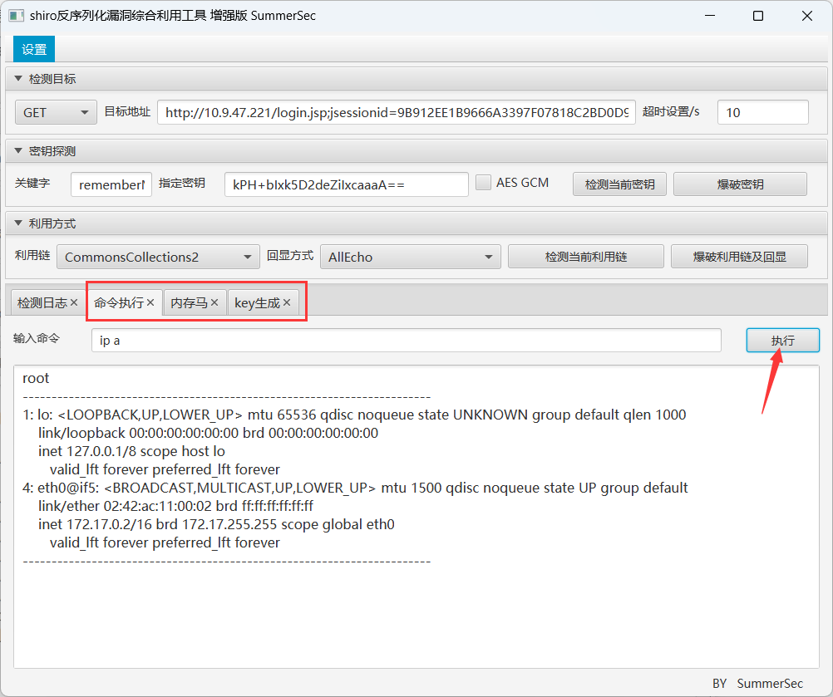Click the 关键字 rememberMe field
Image resolution: width=833 pixels, height=697 pixels.
[x=111, y=184]
